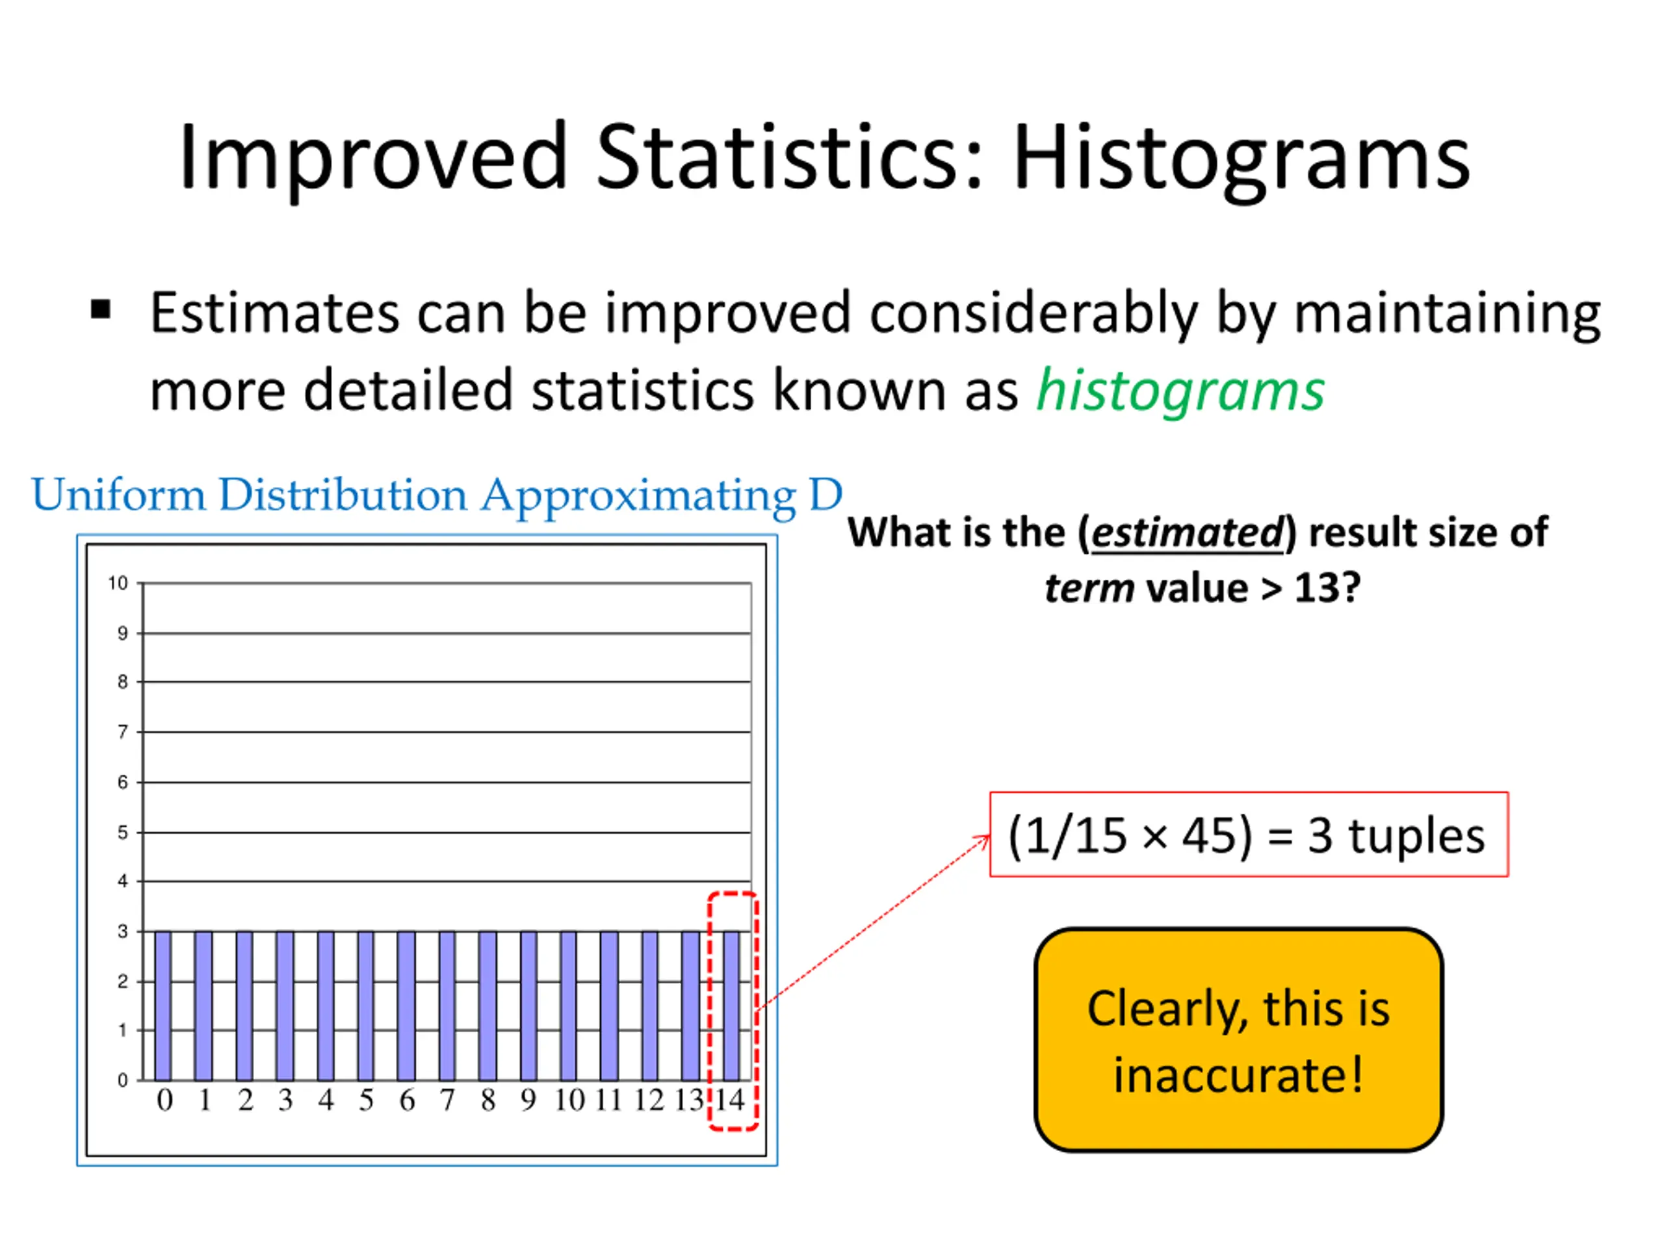
Task: Click the orange "Clearly, this is inaccurate!" callout
Action: tap(1238, 1041)
